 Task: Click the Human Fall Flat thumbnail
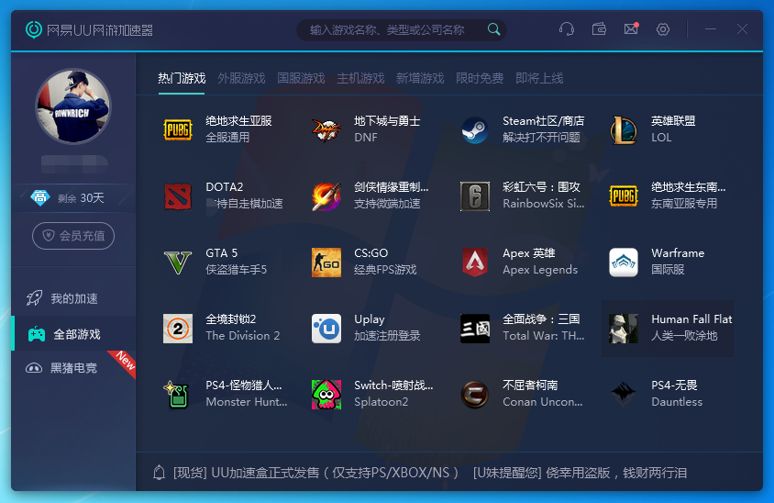(x=624, y=328)
